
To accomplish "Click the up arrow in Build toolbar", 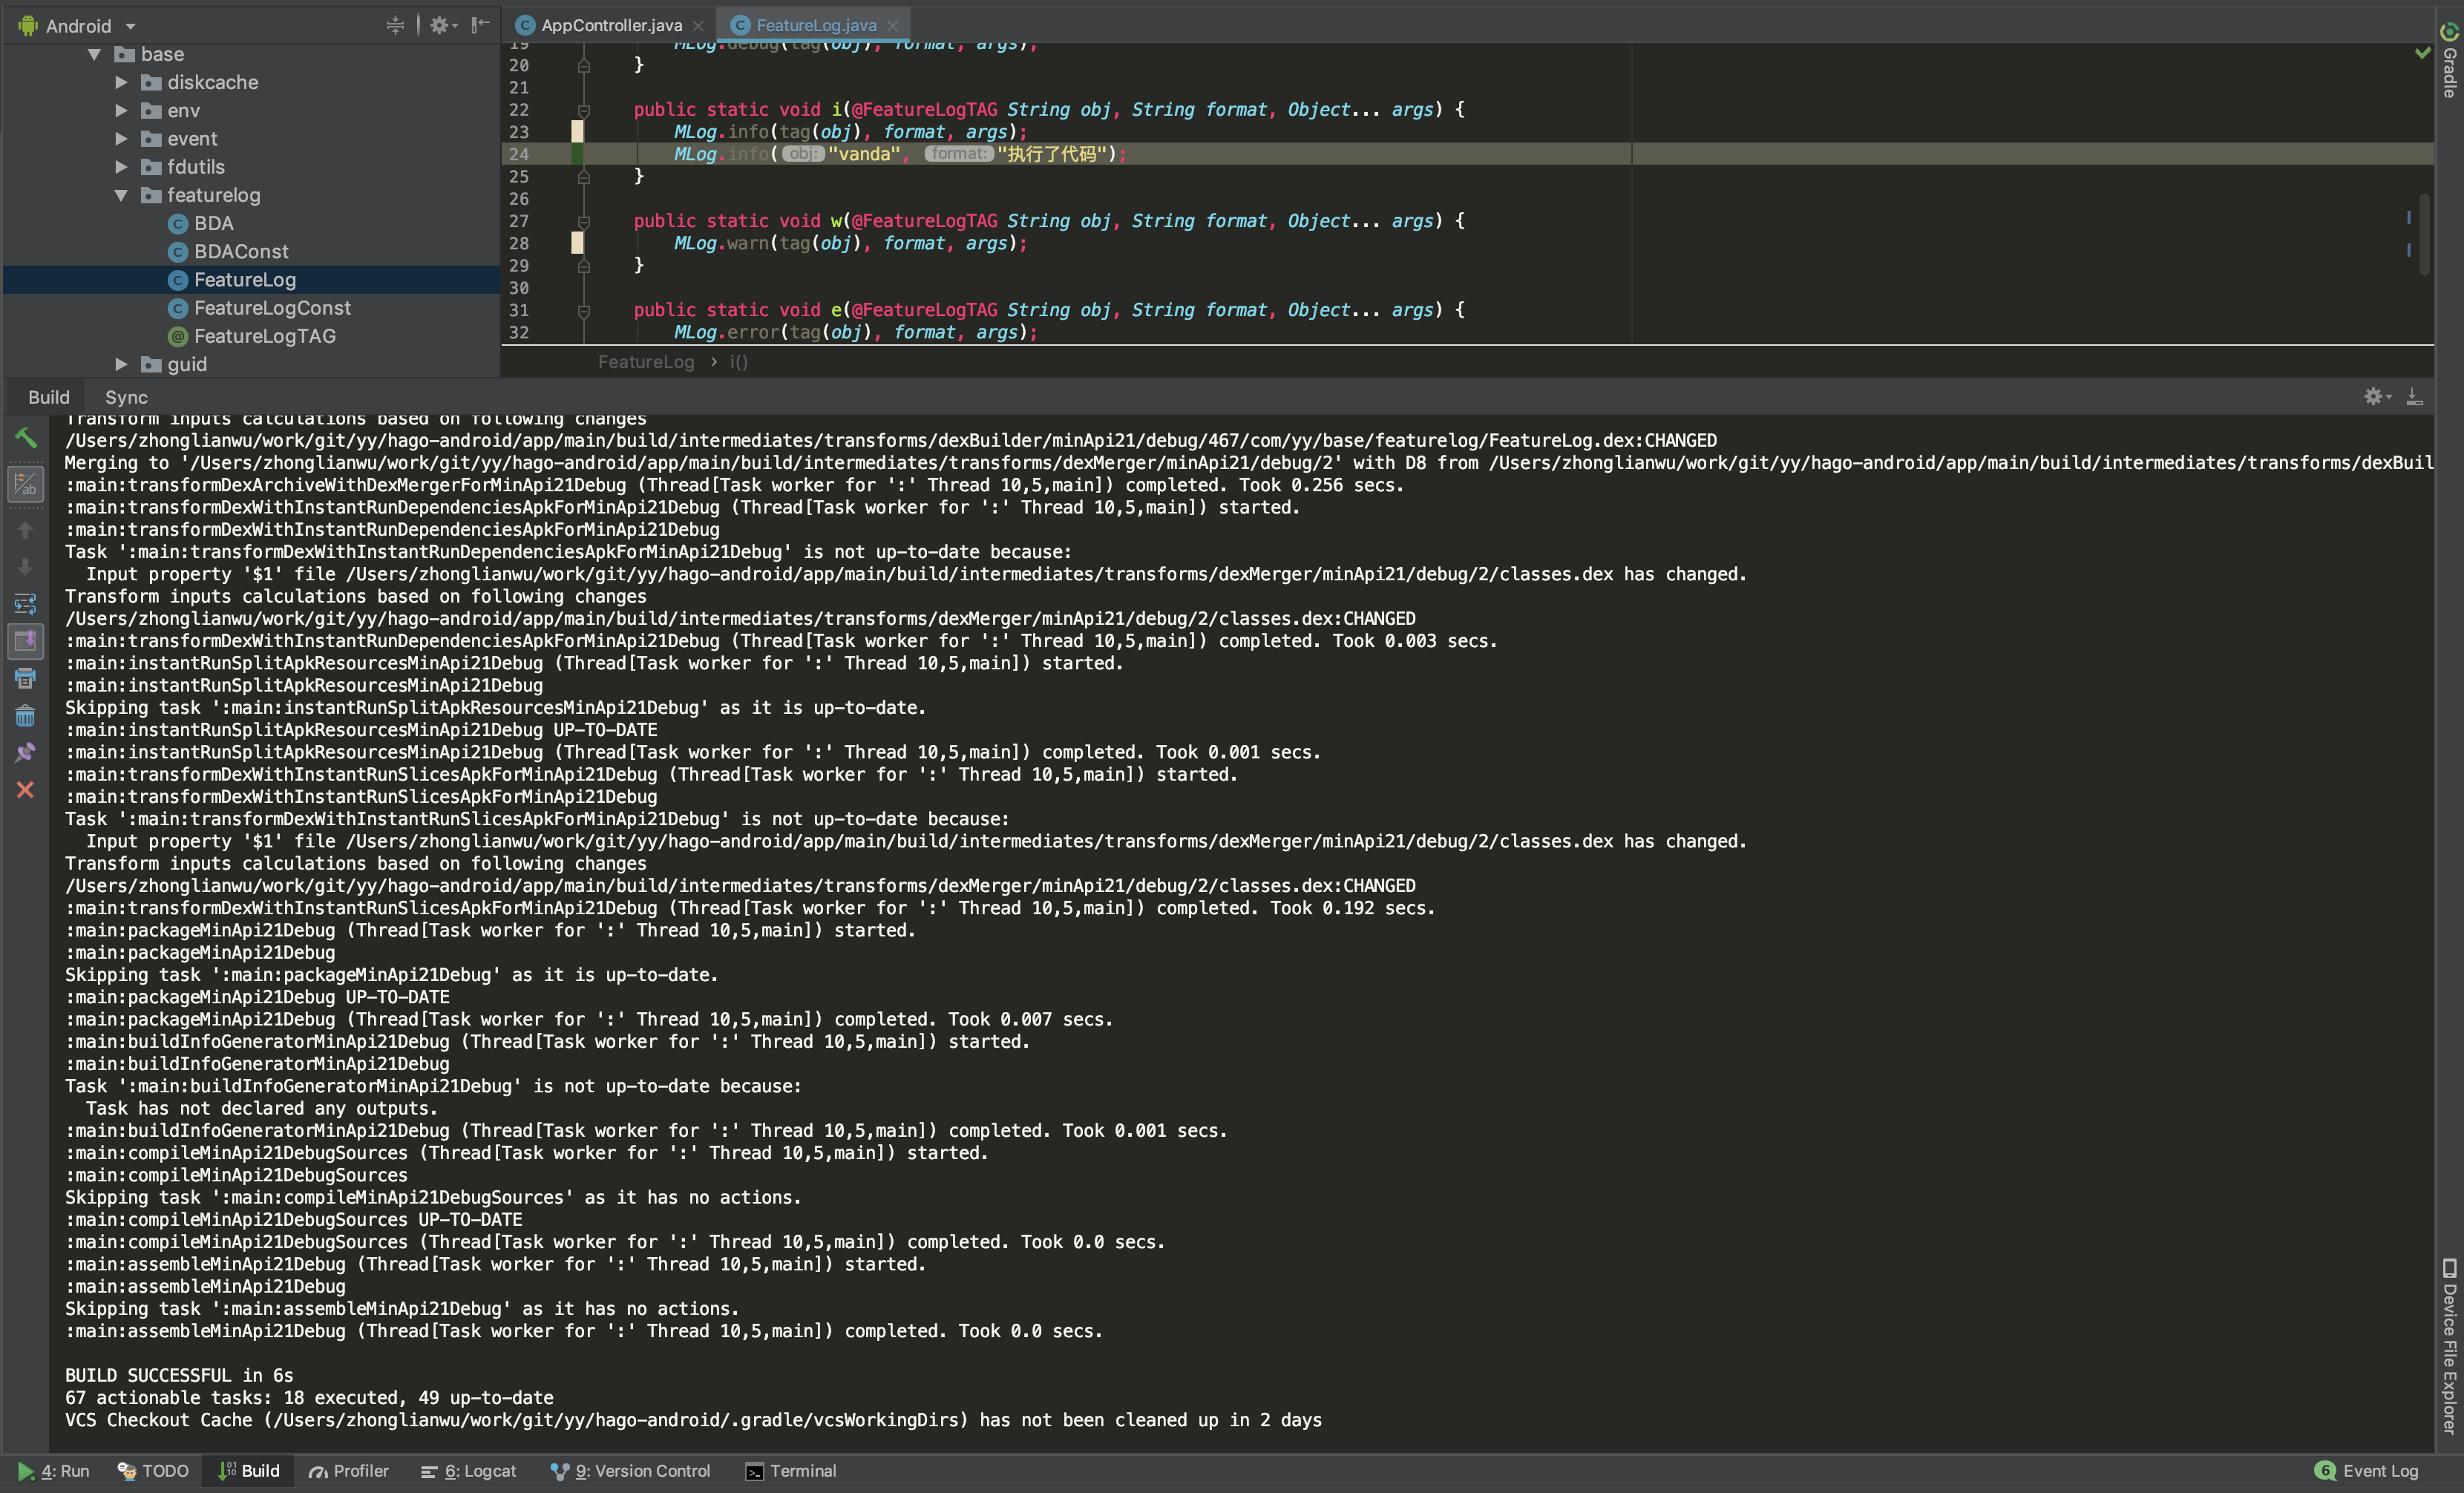I will (x=26, y=530).
